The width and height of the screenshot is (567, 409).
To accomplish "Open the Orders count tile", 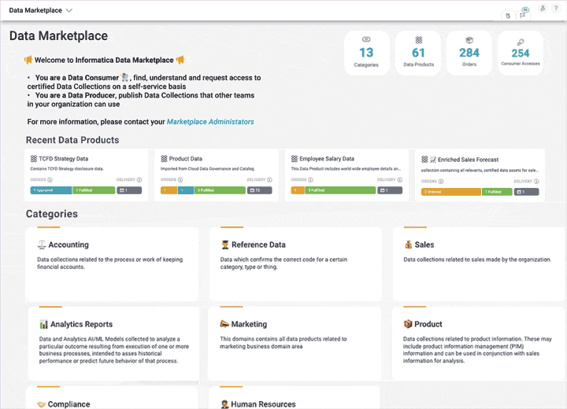I will pos(469,53).
